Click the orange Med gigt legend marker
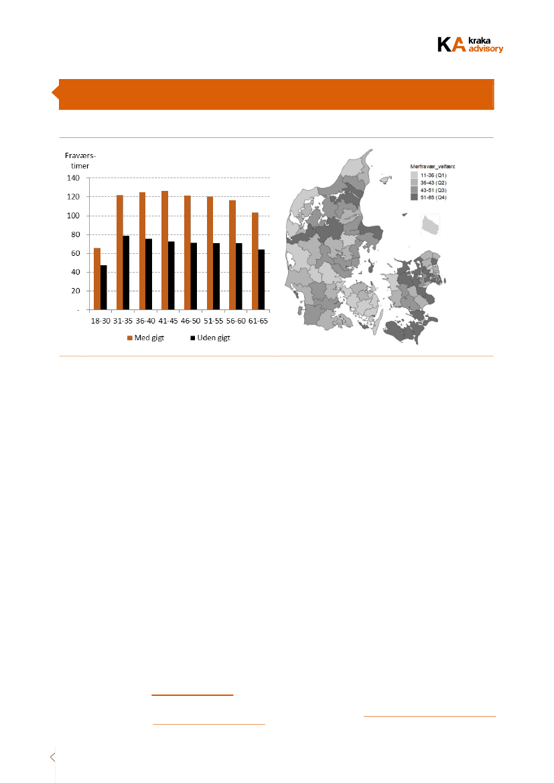The image size is (554, 783). click(130, 338)
